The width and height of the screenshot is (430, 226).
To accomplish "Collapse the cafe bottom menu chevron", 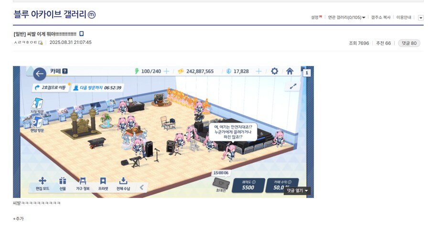I will click(141, 187).
